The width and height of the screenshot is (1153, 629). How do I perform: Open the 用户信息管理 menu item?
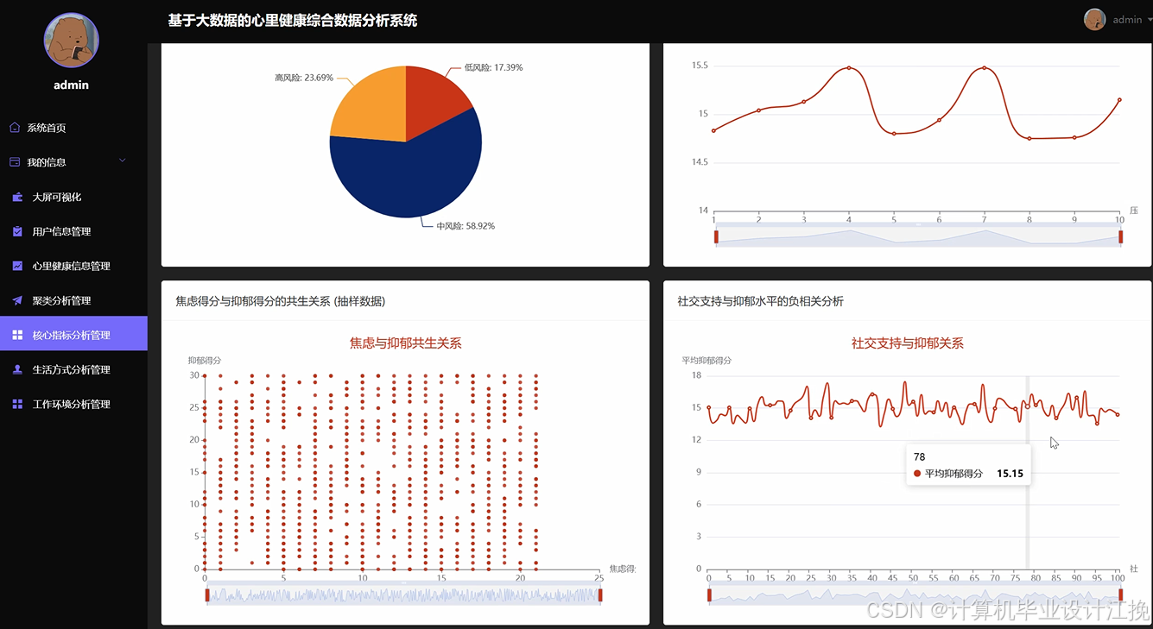[73, 231]
